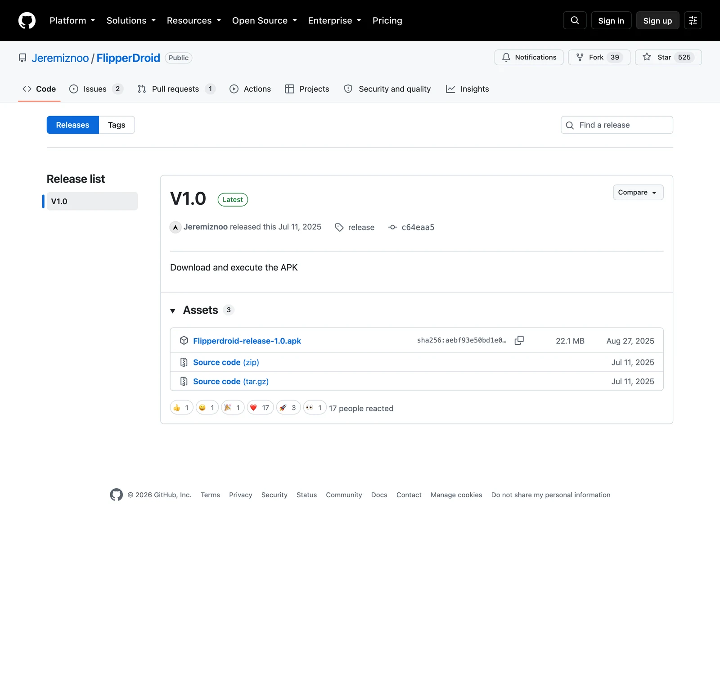
Task: Expand the Resources menu
Action: 194,21
